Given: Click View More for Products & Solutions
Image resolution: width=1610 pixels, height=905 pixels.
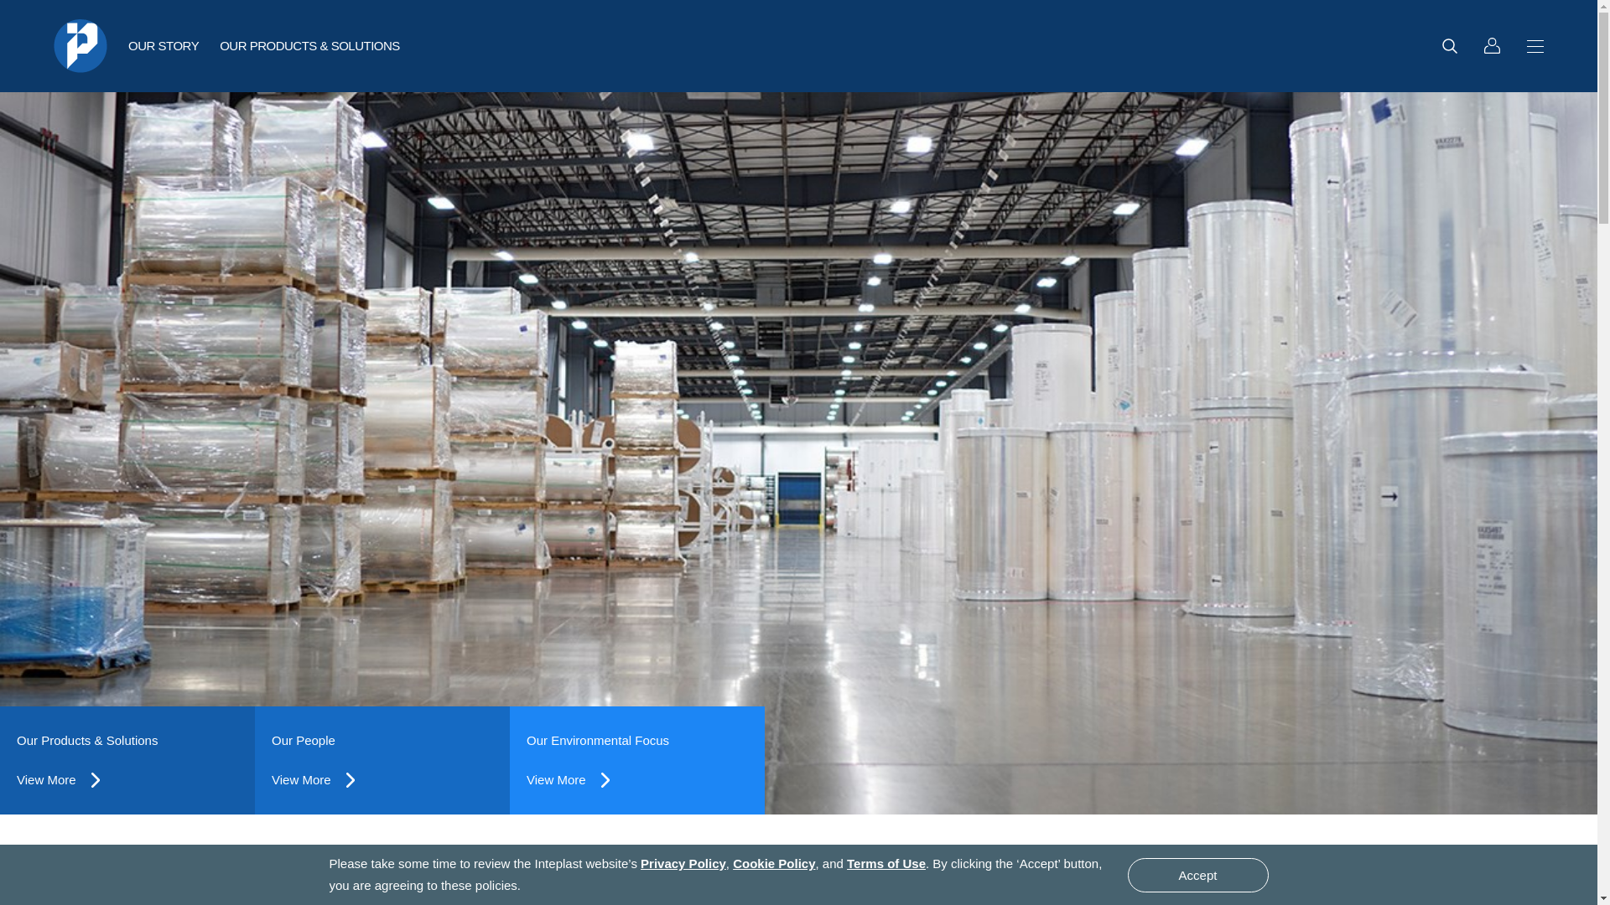Looking at the screenshot, I should click(x=46, y=780).
